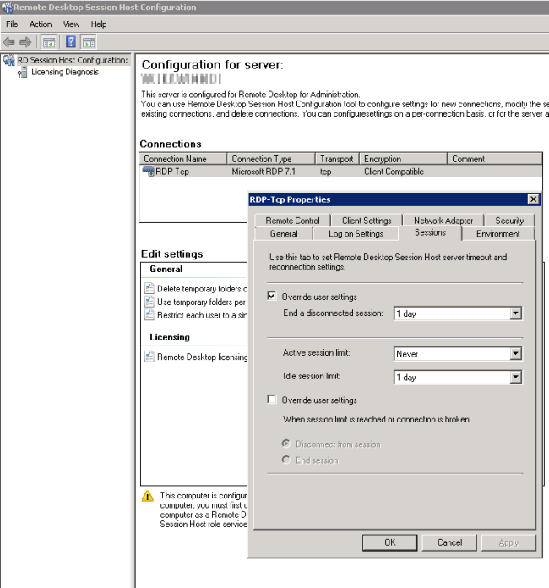Screen dimensions: 549x588
Task: Click Client Compatible encryption cell
Action: point(394,171)
